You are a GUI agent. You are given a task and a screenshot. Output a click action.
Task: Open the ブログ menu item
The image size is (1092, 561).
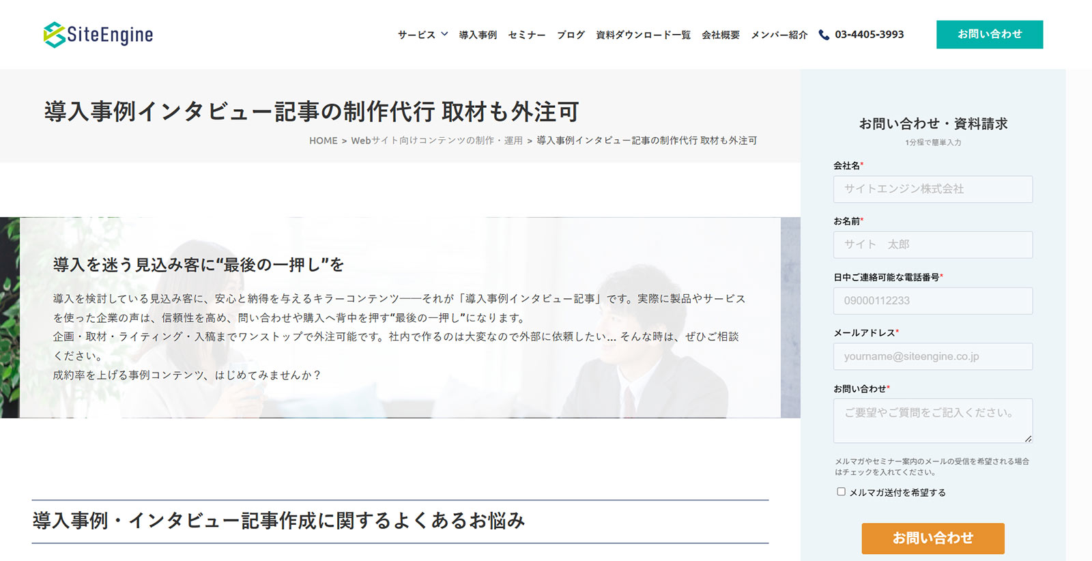[571, 35]
